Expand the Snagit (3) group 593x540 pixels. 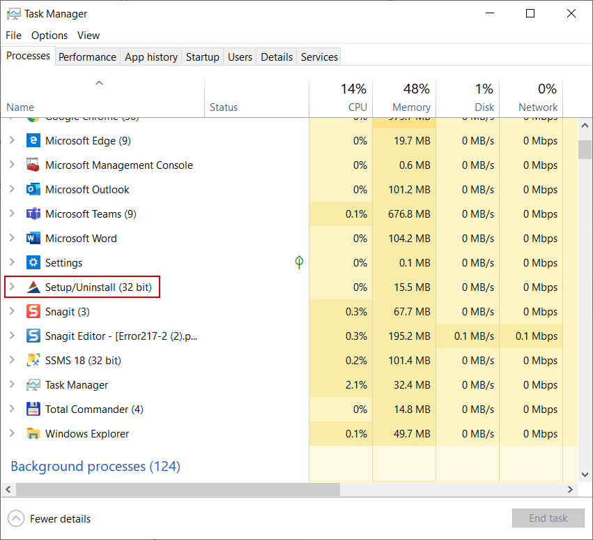12,311
